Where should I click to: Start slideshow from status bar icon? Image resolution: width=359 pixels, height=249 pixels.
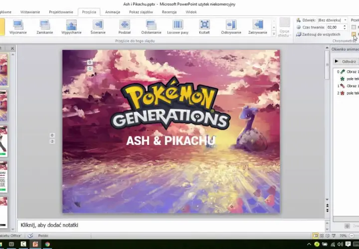click(x=334, y=236)
